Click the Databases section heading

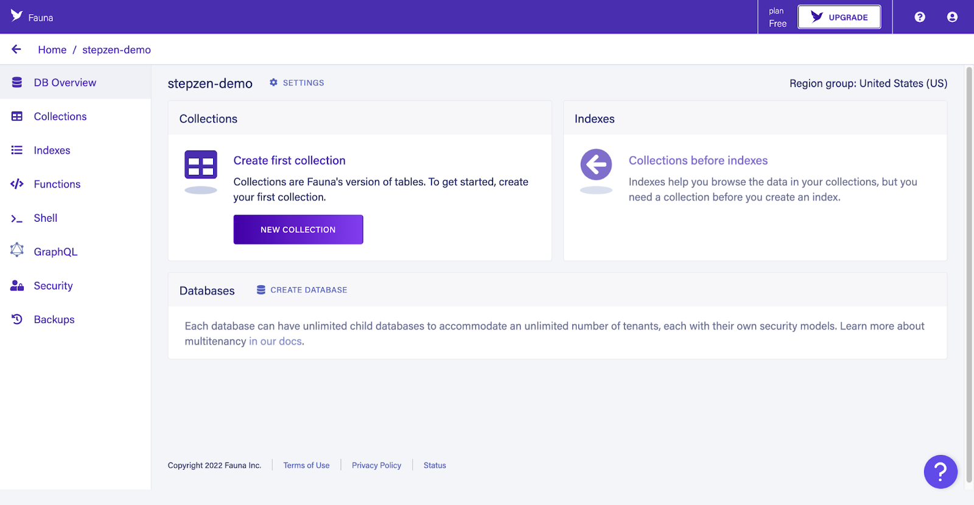coord(207,291)
